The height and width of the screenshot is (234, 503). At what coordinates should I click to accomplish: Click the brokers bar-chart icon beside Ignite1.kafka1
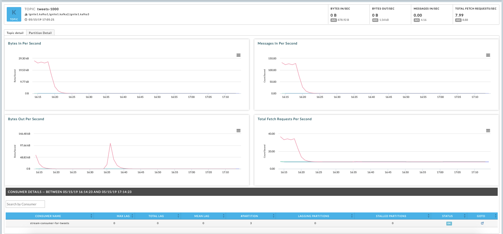tap(26, 14)
